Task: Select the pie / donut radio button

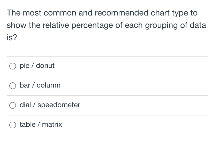Action: tap(13, 66)
